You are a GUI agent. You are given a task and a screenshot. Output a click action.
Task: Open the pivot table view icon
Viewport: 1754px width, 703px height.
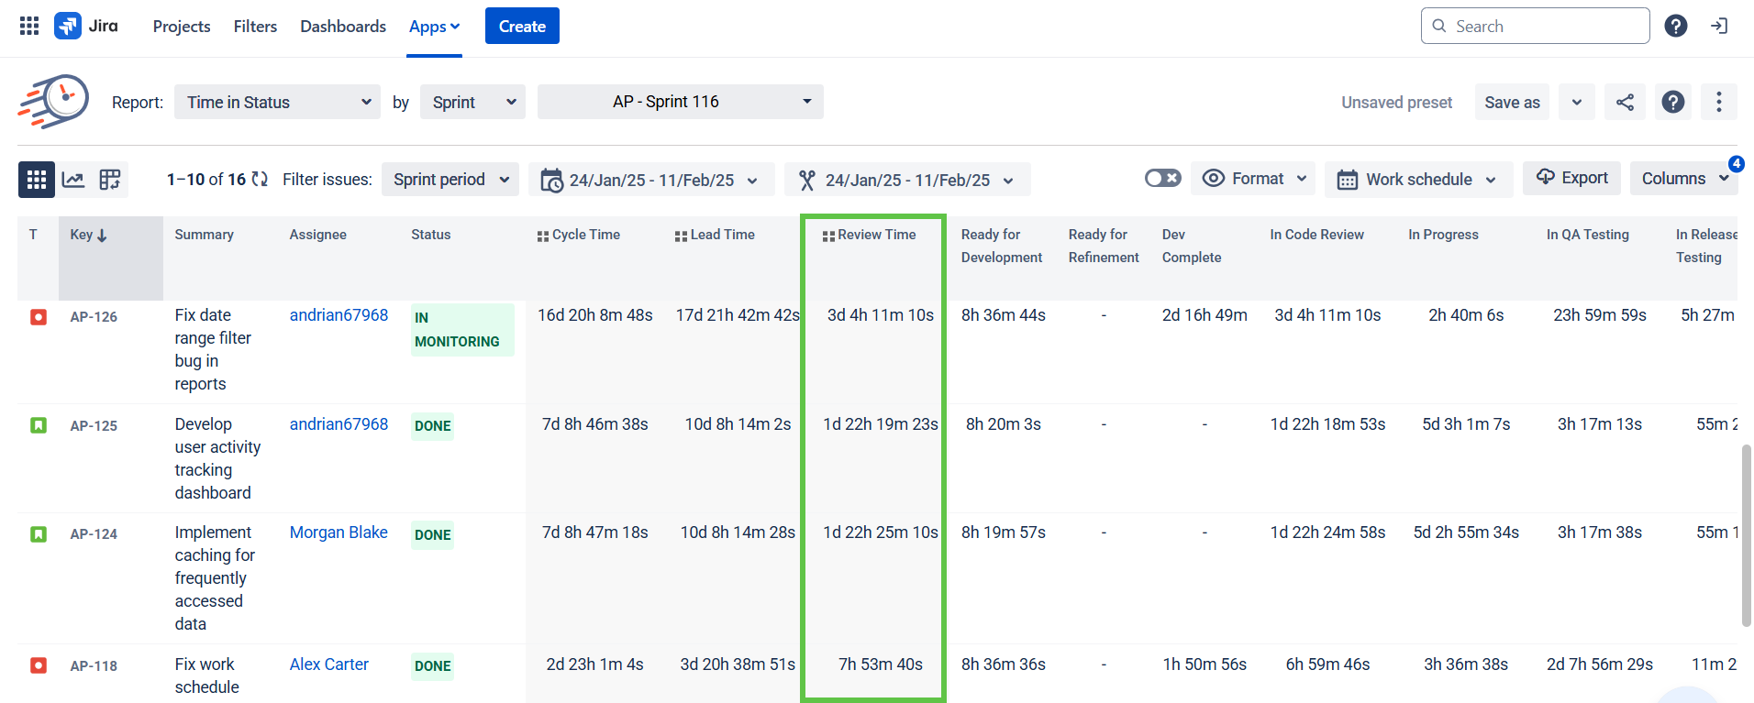tap(110, 180)
